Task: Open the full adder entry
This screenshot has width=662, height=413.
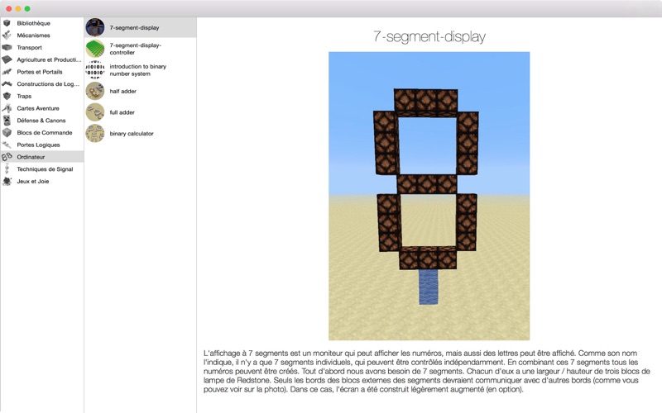Action: [140, 112]
